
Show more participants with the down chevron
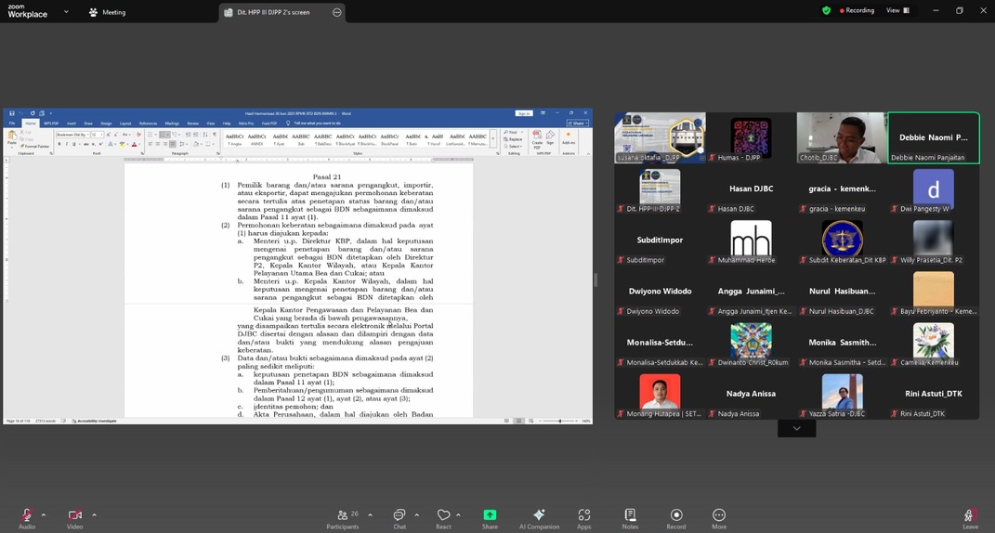click(x=796, y=428)
